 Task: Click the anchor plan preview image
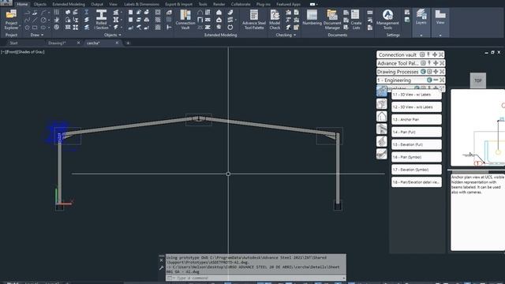tap(477, 128)
